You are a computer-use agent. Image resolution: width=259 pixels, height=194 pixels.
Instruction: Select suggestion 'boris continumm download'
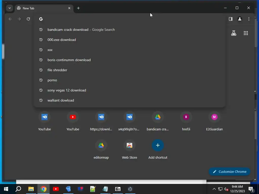(x=130, y=60)
